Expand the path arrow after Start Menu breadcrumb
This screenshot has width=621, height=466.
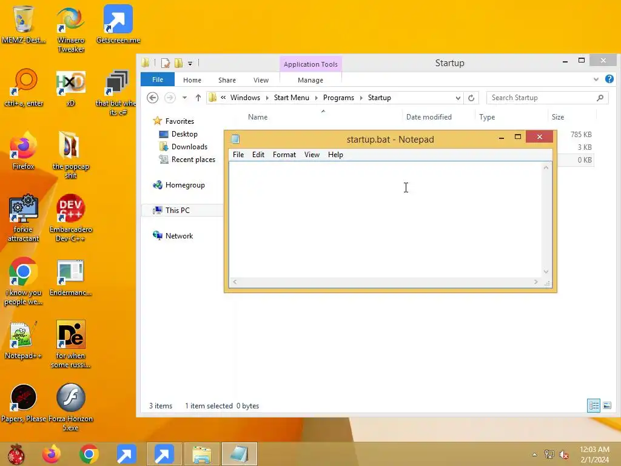(316, 98)
